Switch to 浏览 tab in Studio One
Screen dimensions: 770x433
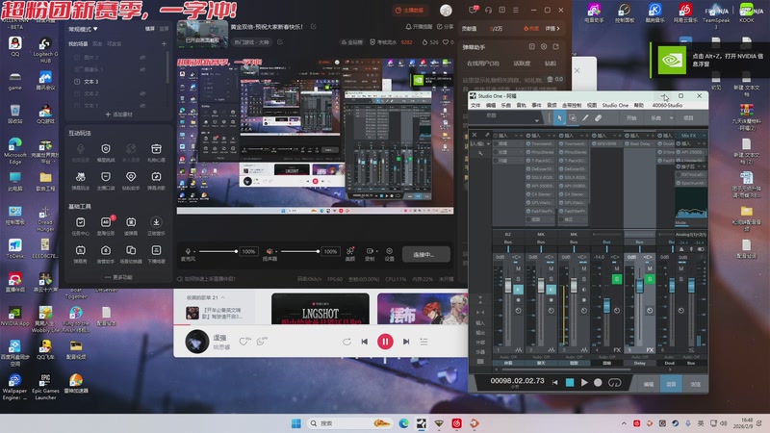pyautogui.click(x=695, y=384)
